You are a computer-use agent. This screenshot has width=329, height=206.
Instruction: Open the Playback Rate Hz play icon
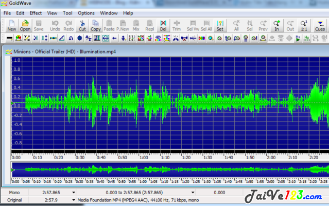298,38
